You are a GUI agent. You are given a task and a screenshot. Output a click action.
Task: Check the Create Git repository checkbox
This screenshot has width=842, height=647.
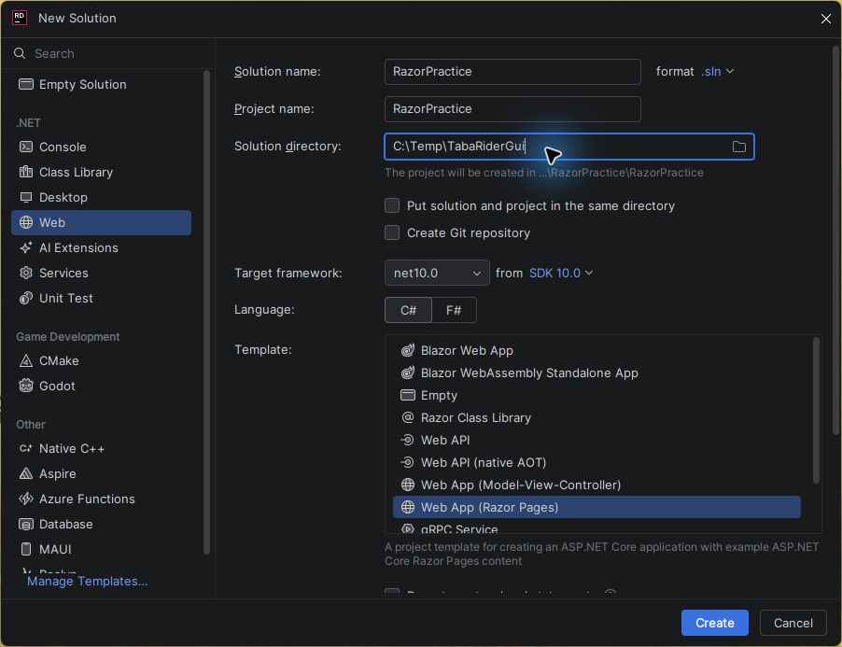pyautogui.click(x=392, y=232)
